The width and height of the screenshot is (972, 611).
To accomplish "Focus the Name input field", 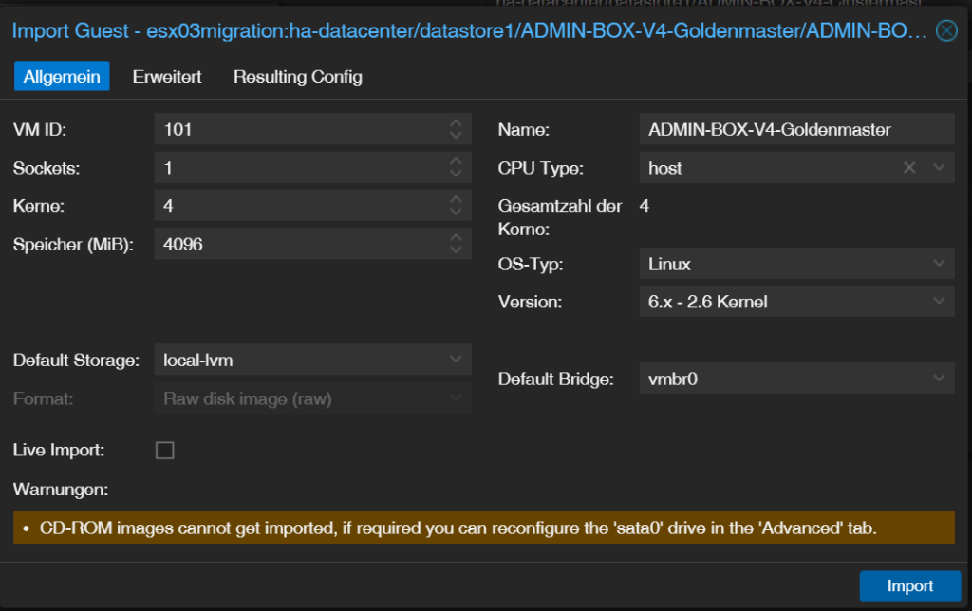I will click(796, 130).
